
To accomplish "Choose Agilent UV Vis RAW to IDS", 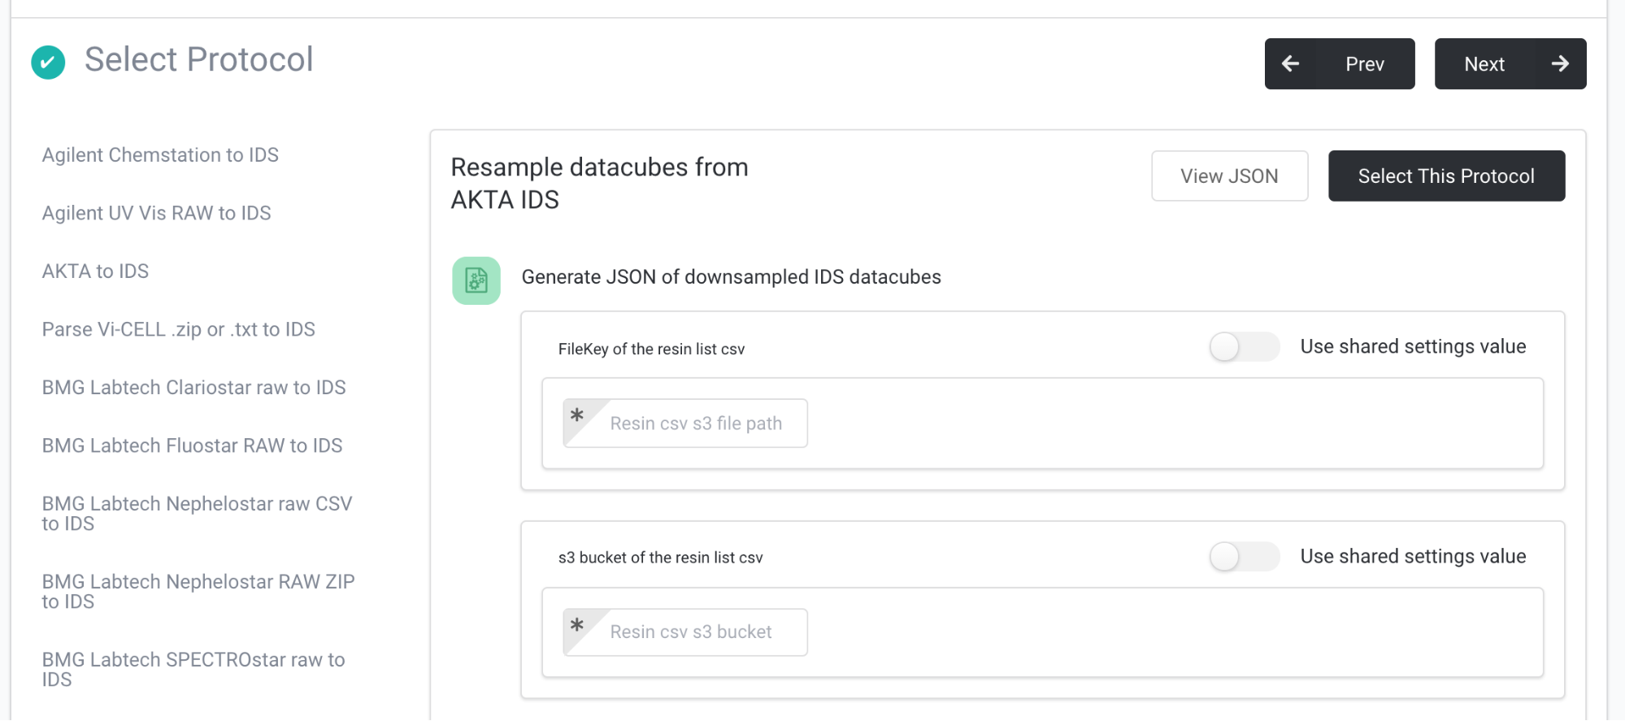I will (x=156, y=213).
